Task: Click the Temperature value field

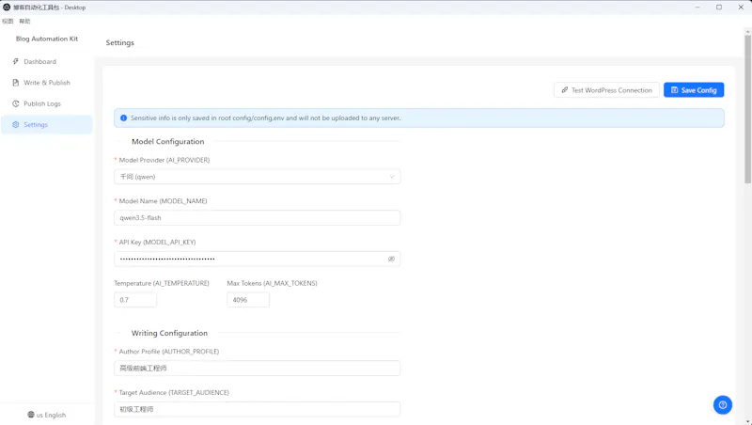Action: (x=135, y=300)
